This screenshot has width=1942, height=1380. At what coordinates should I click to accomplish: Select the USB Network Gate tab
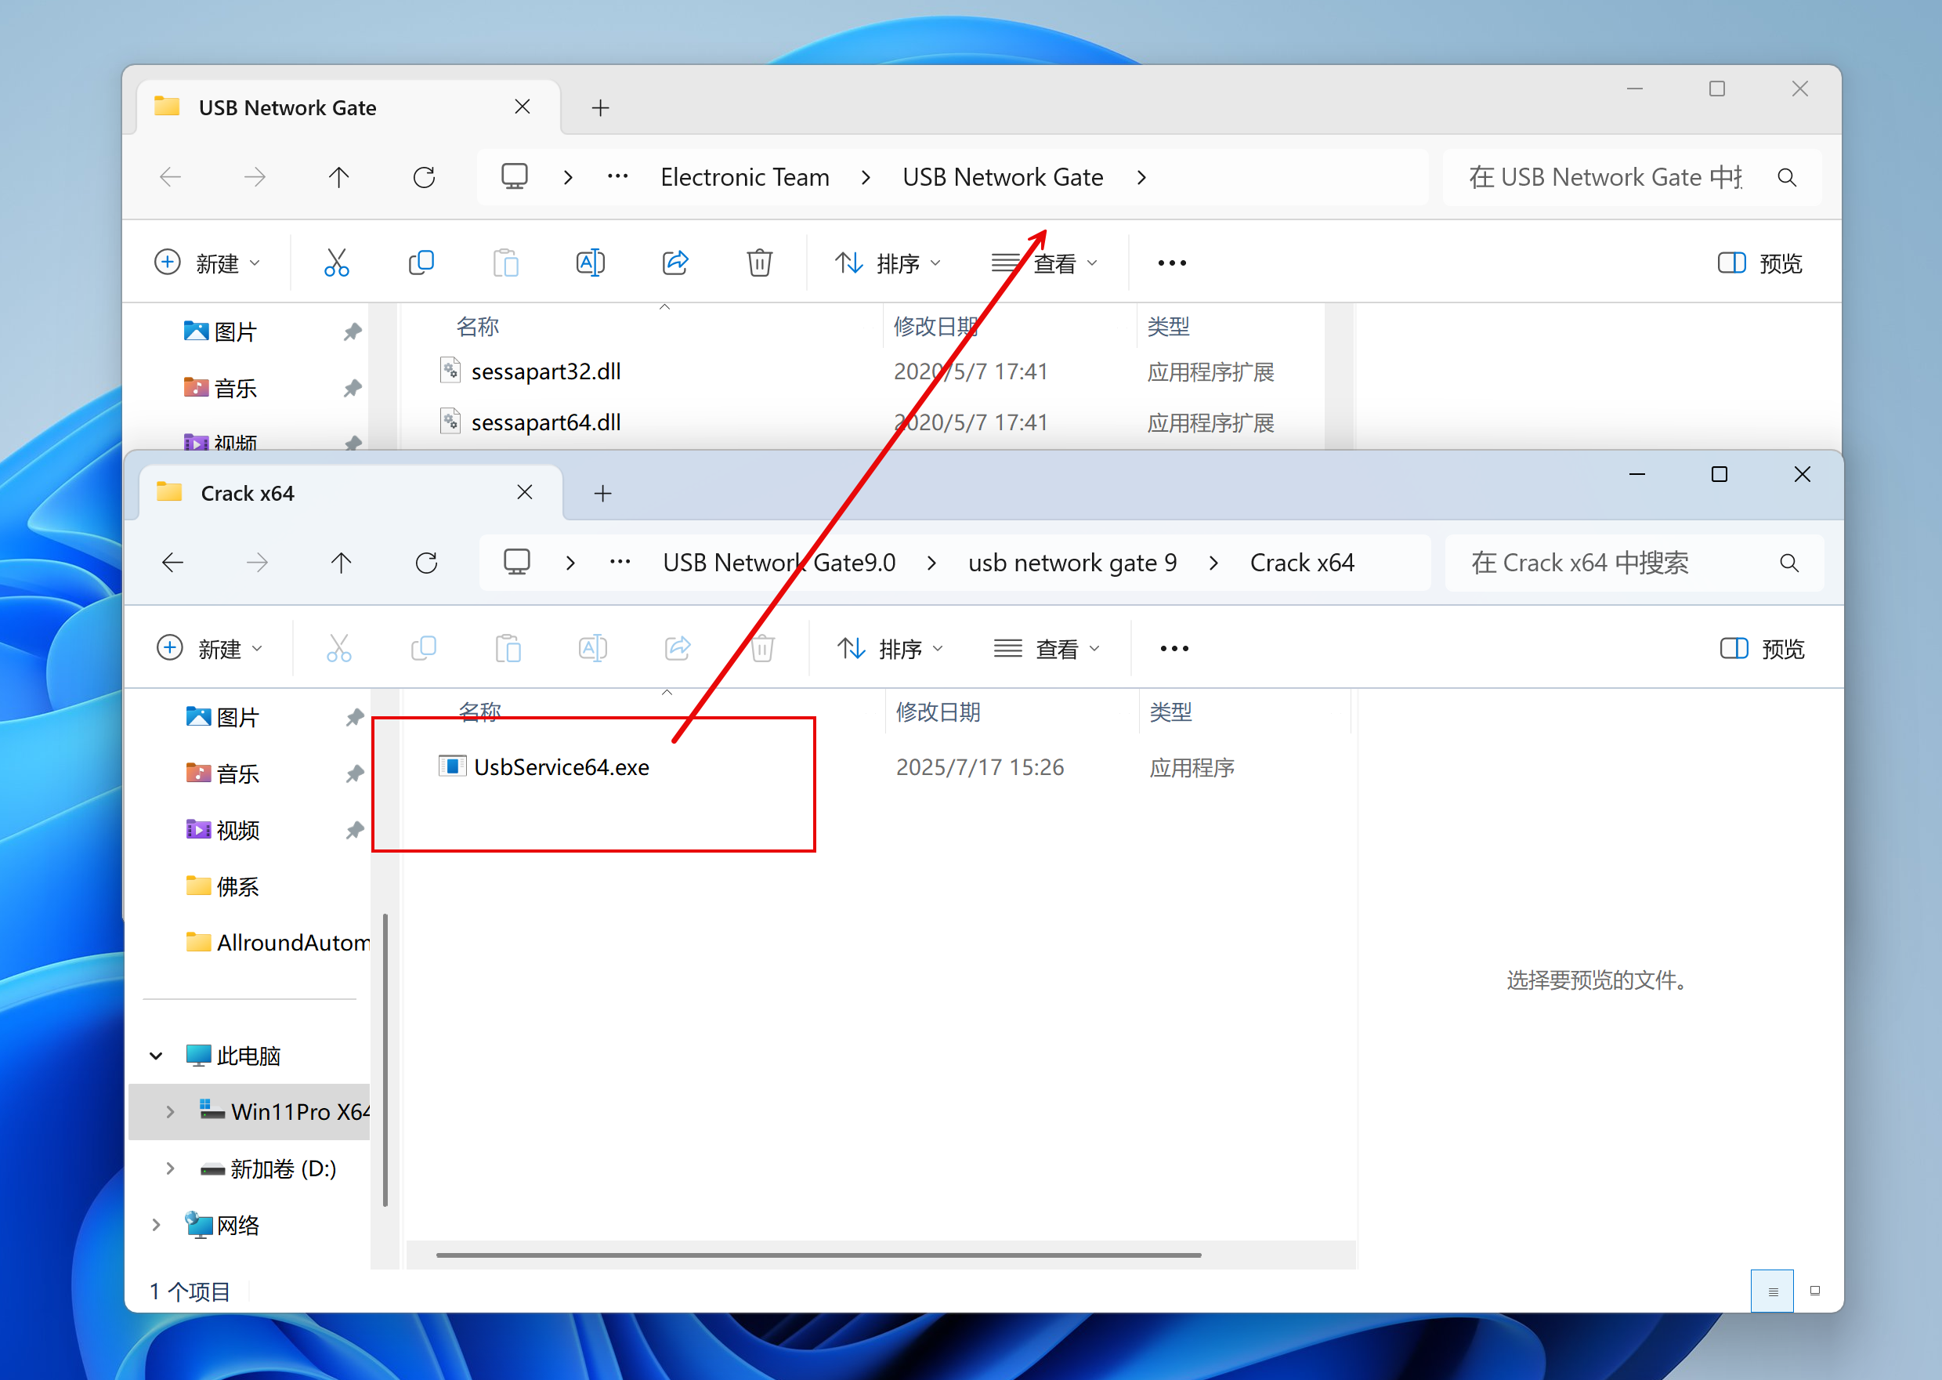tap(289, 108)
